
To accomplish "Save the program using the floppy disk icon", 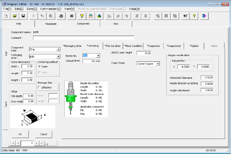I will pyautogui.click(x=23, y=16).
